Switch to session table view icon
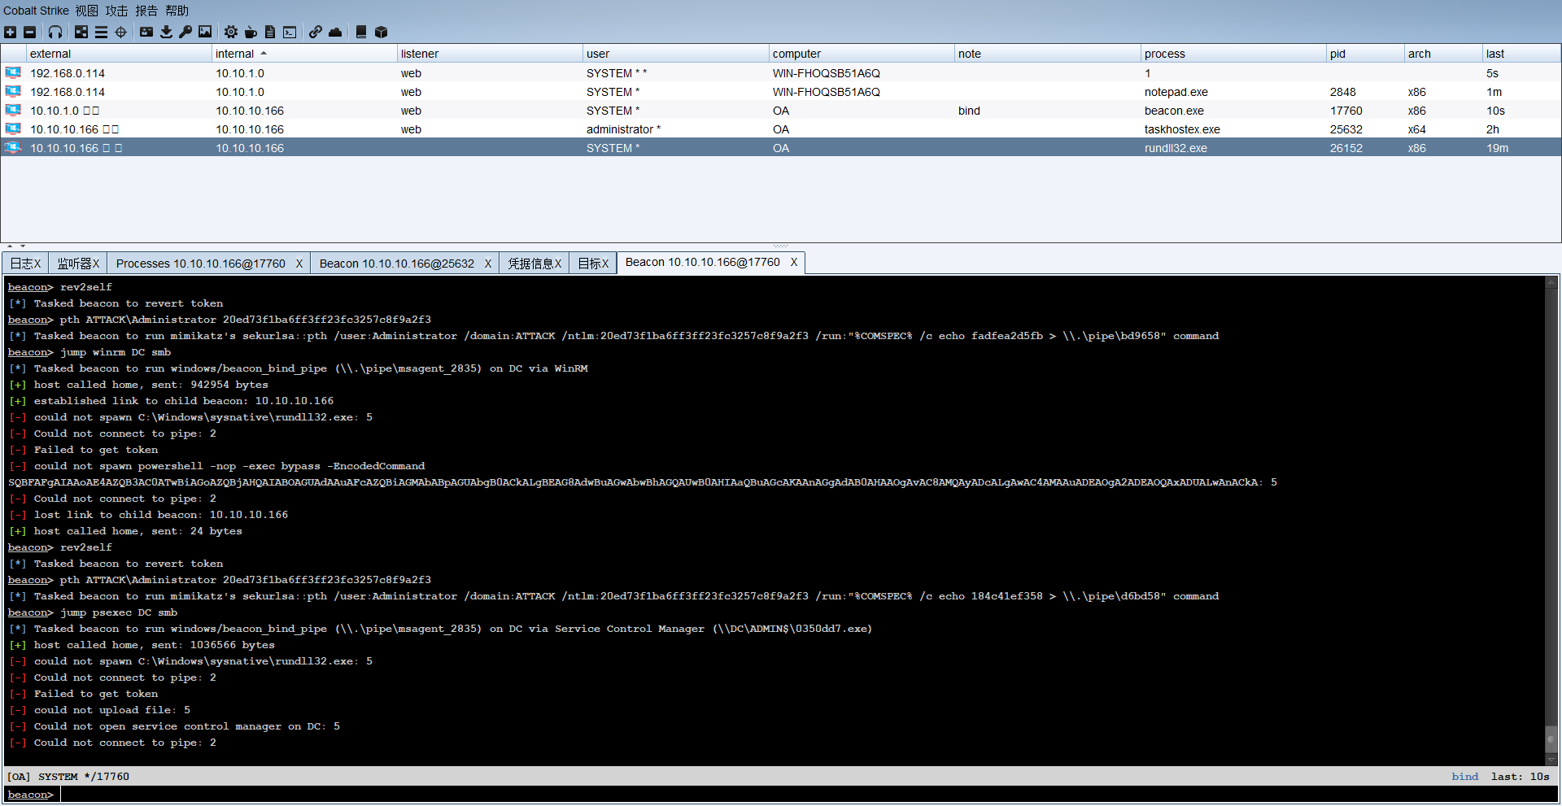Viewport: 1562px width, 806px height. (x=101, y=32)
